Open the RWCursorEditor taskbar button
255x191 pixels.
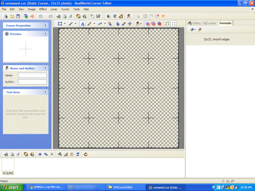(x=126, y=187)
